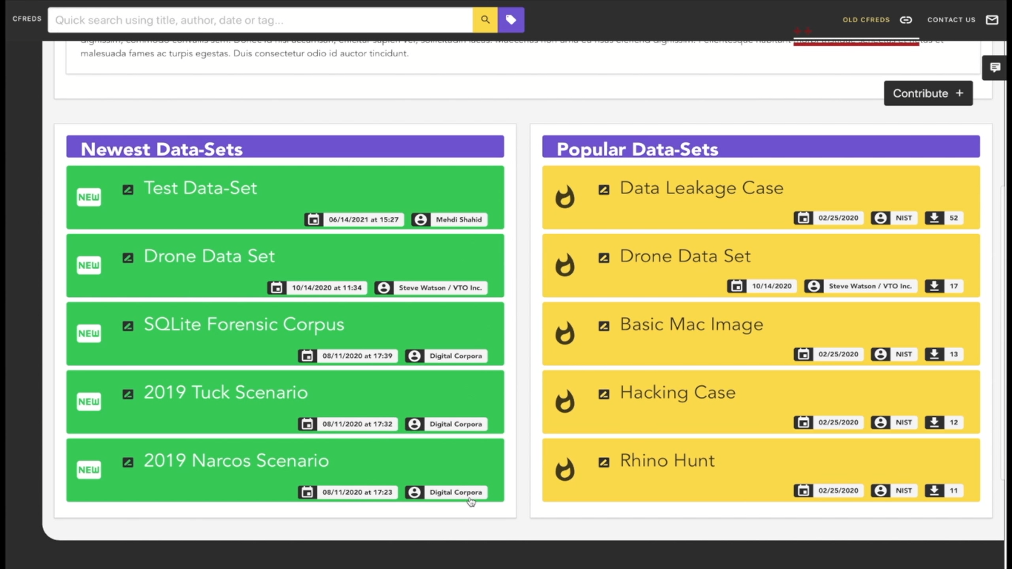
Task: Open the OLD CFREDS menu link
Action: click(x=865, y=20)
